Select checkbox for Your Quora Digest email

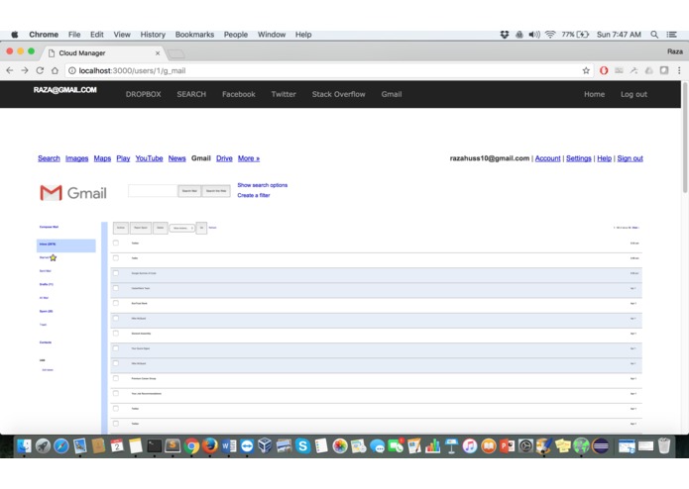pyautogui.click(x=116, y=348)
